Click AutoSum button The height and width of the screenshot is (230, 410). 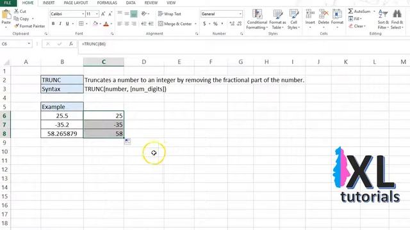359,11
